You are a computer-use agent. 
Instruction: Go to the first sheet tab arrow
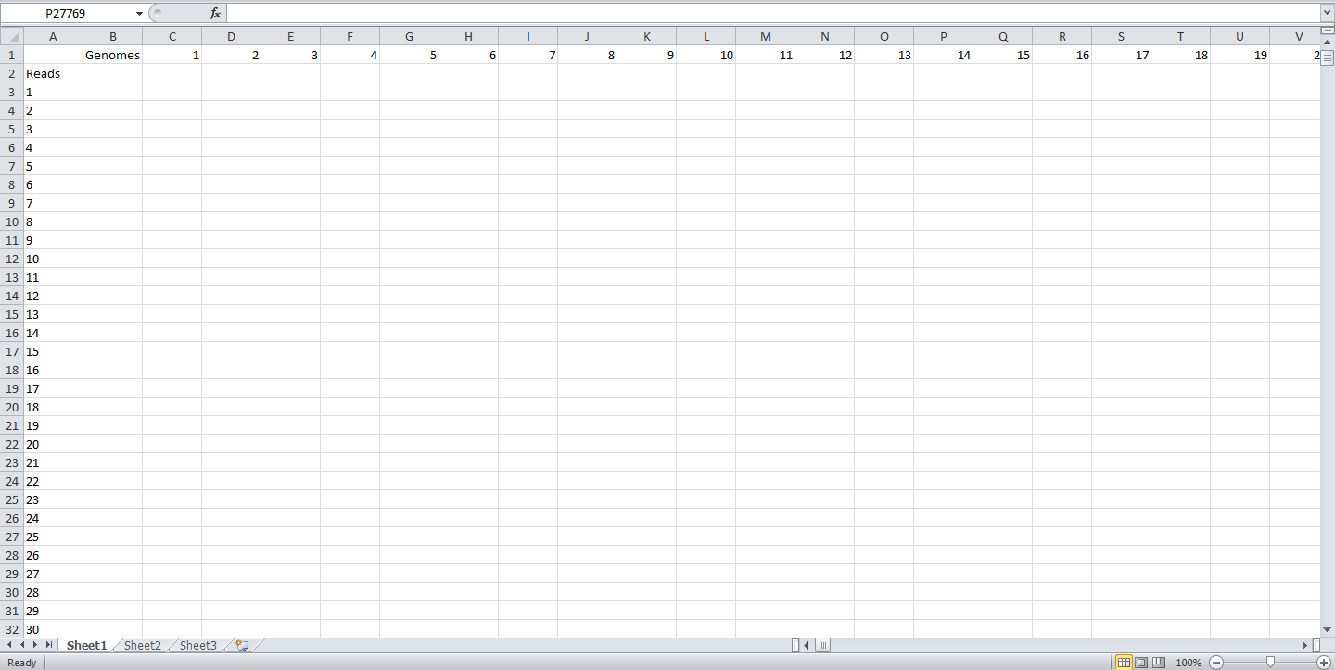(9, 645)
